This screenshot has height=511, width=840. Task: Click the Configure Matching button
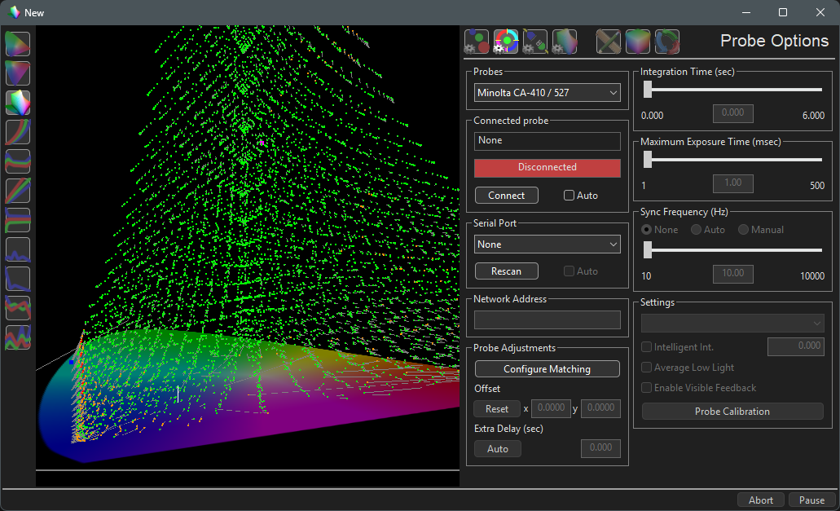pos(547,369)
